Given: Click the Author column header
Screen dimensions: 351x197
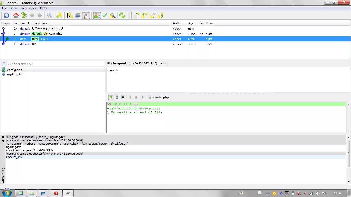Looking at the screenshot, I should (178, 23).
